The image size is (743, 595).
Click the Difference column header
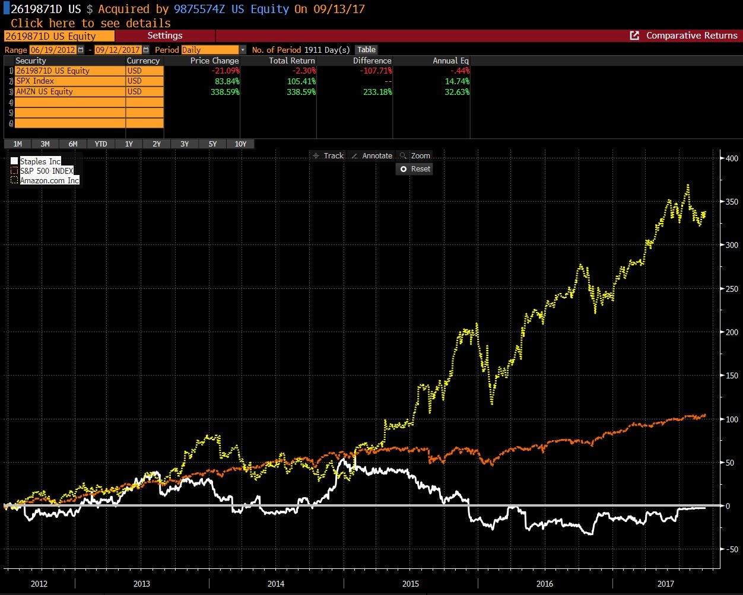tap(372, 61)
